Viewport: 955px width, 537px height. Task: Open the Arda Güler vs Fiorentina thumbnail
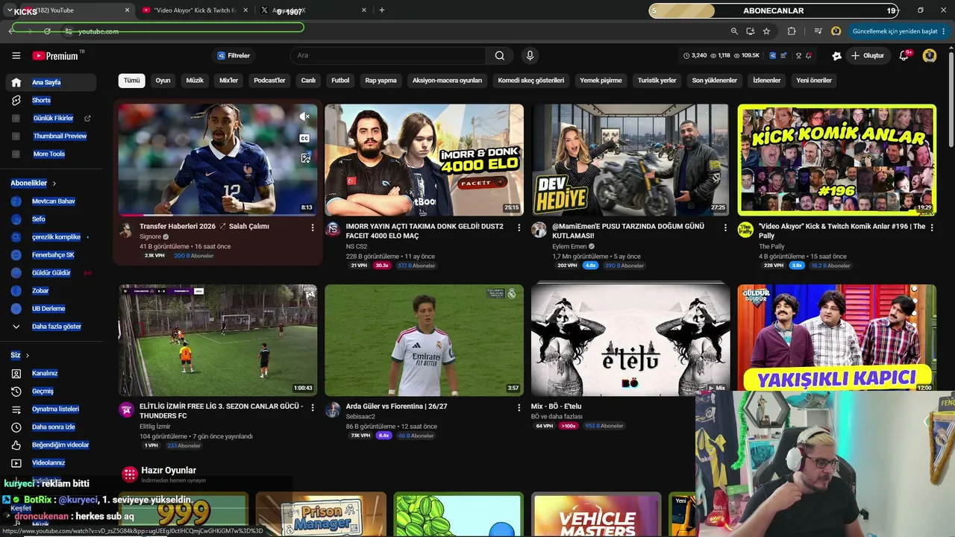coord(424,340)
